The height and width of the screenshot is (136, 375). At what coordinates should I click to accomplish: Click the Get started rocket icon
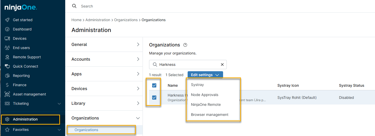(7, 20)
